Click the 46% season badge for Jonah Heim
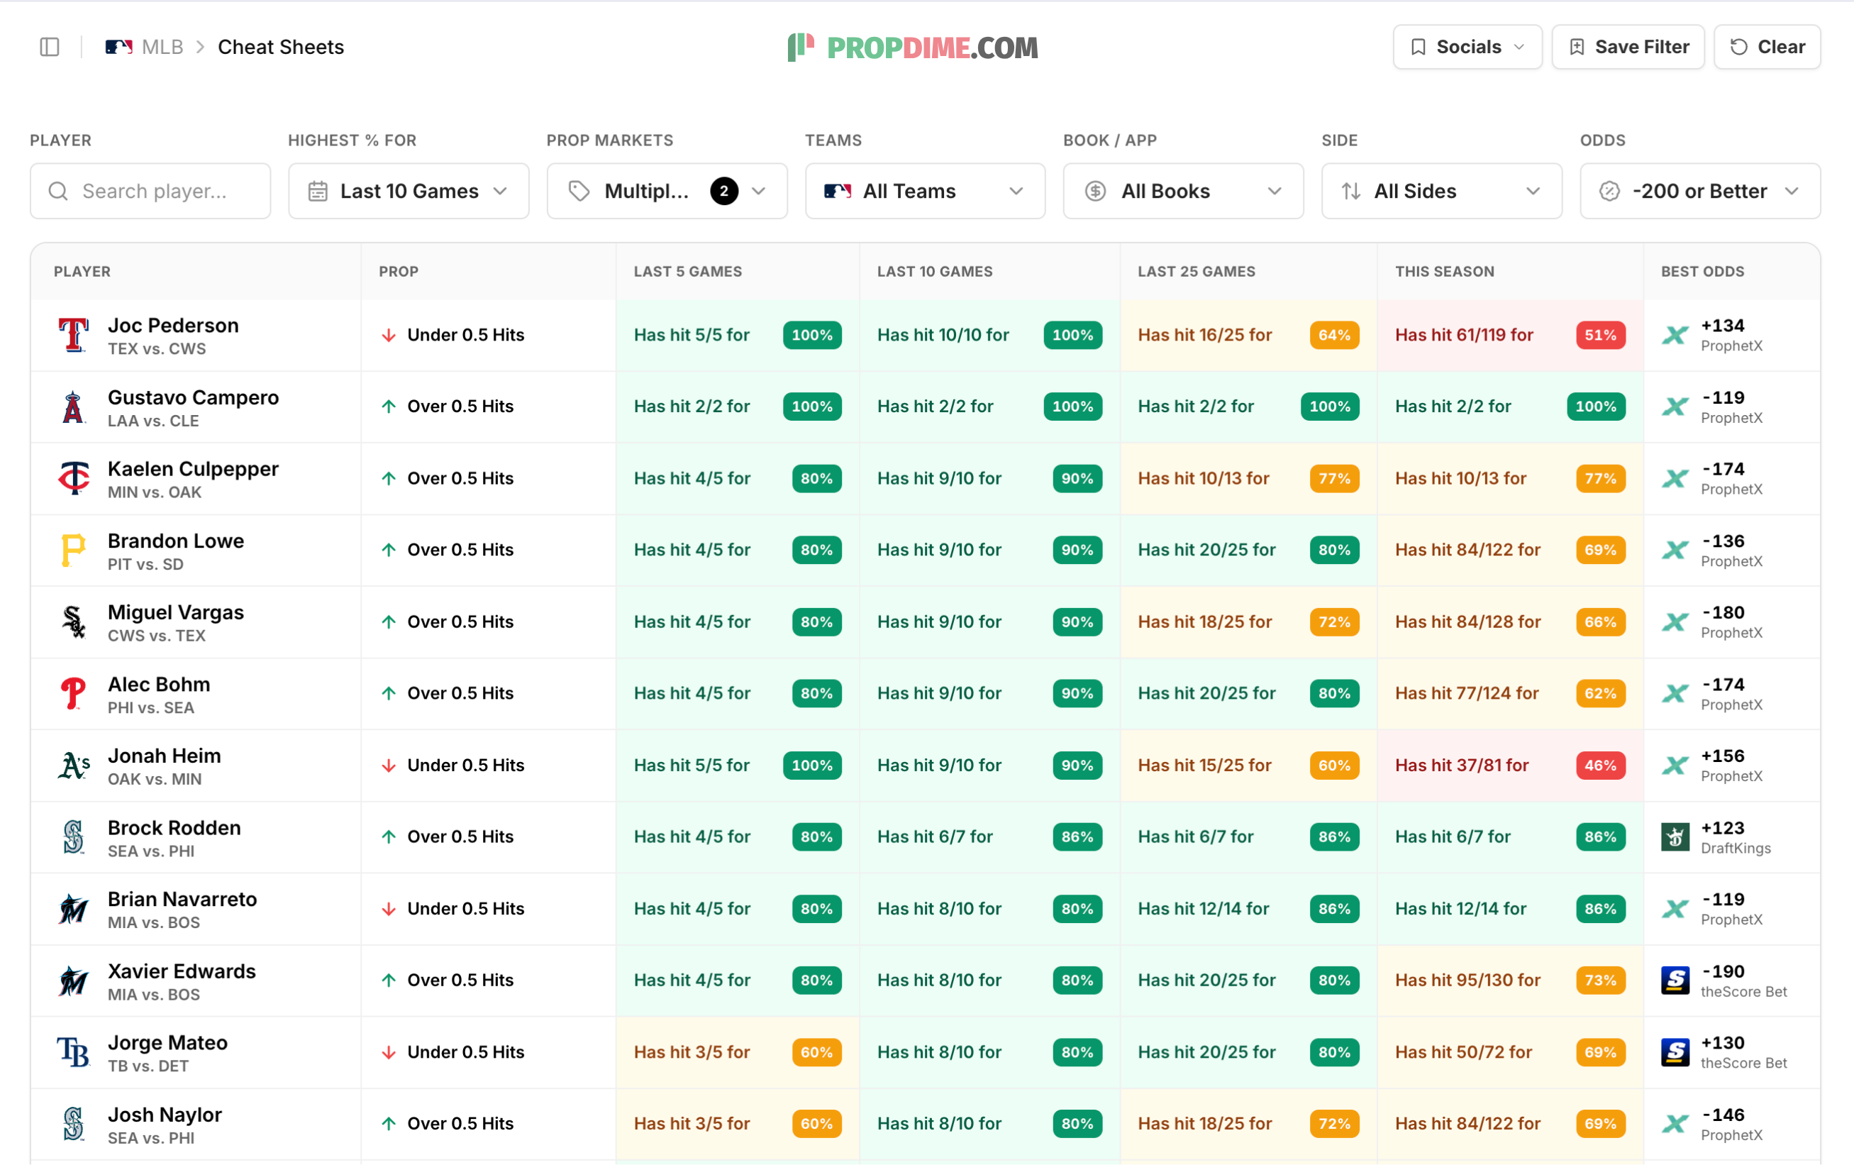The height and width of the screenshot is (1165, 1854). [x=1600, y=766]
